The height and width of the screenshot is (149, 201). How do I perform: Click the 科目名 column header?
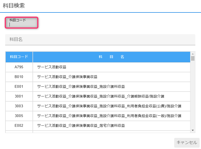pyautogui.click(x=111, y=57)
